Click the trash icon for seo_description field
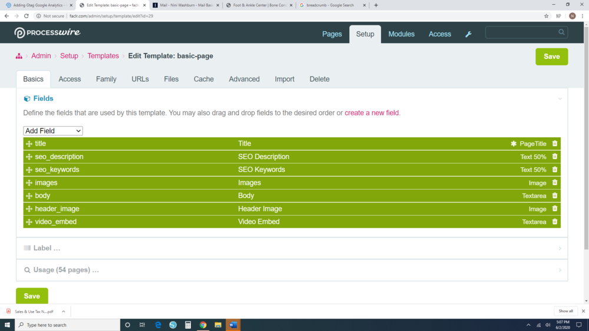 point(555,157)
